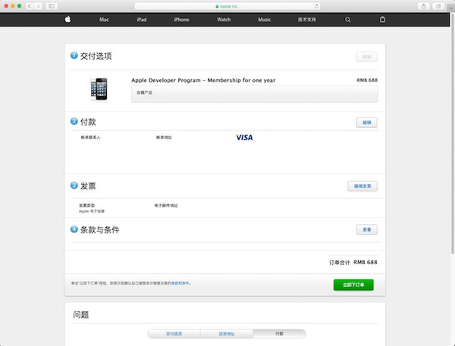Open iPhone navigation item
The height and width of the screenshot is (346, 455).
click(x=181, y=20)
